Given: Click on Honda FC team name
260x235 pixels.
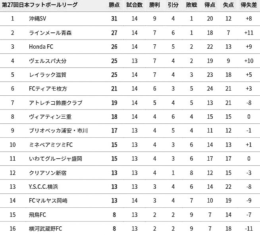Looking at the screenshot, I should point(41,47).
